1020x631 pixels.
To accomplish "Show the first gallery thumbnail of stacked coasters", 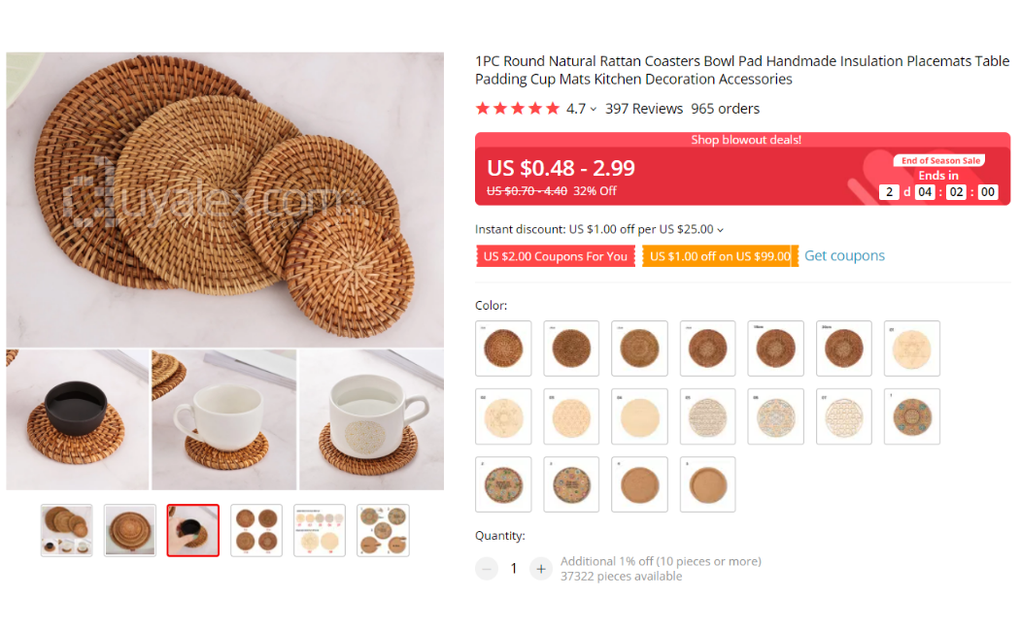I will click(x=66, y=530).
